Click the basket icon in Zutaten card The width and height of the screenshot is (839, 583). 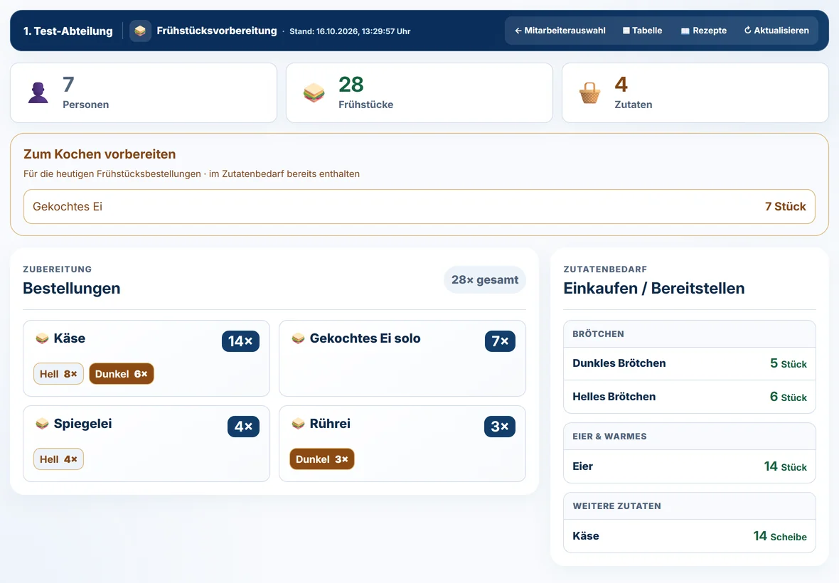(589, 92)
